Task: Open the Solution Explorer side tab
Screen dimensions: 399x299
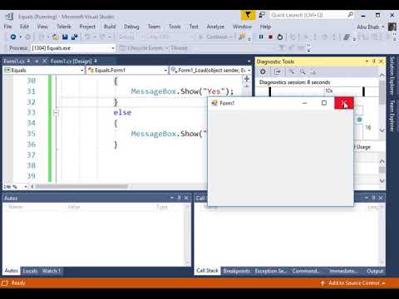Action: tap(392, 76)
